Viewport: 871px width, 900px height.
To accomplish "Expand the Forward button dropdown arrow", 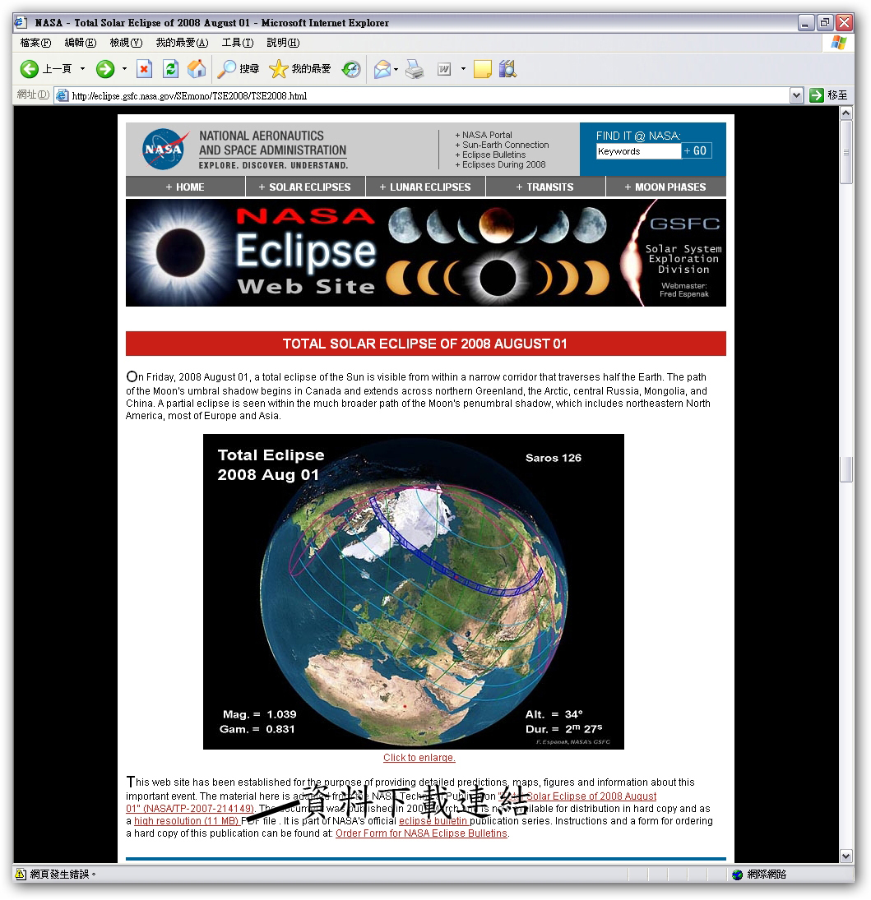I will point(124,70).
